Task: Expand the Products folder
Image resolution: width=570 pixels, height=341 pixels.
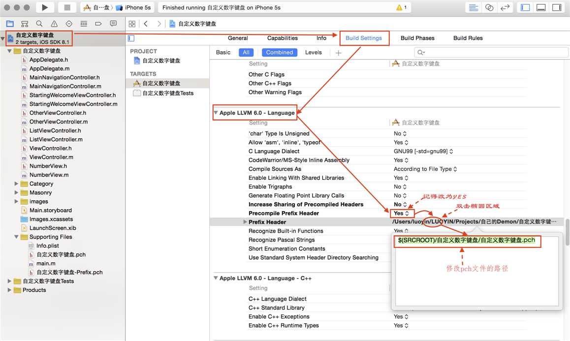Action: pos(9,290)
